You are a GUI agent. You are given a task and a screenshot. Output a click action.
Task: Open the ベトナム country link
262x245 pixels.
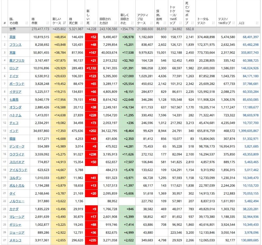coord(15,115)
